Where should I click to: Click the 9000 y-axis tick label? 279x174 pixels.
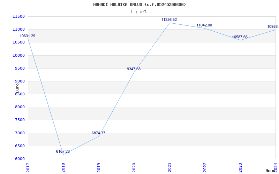tap(20, 81)
